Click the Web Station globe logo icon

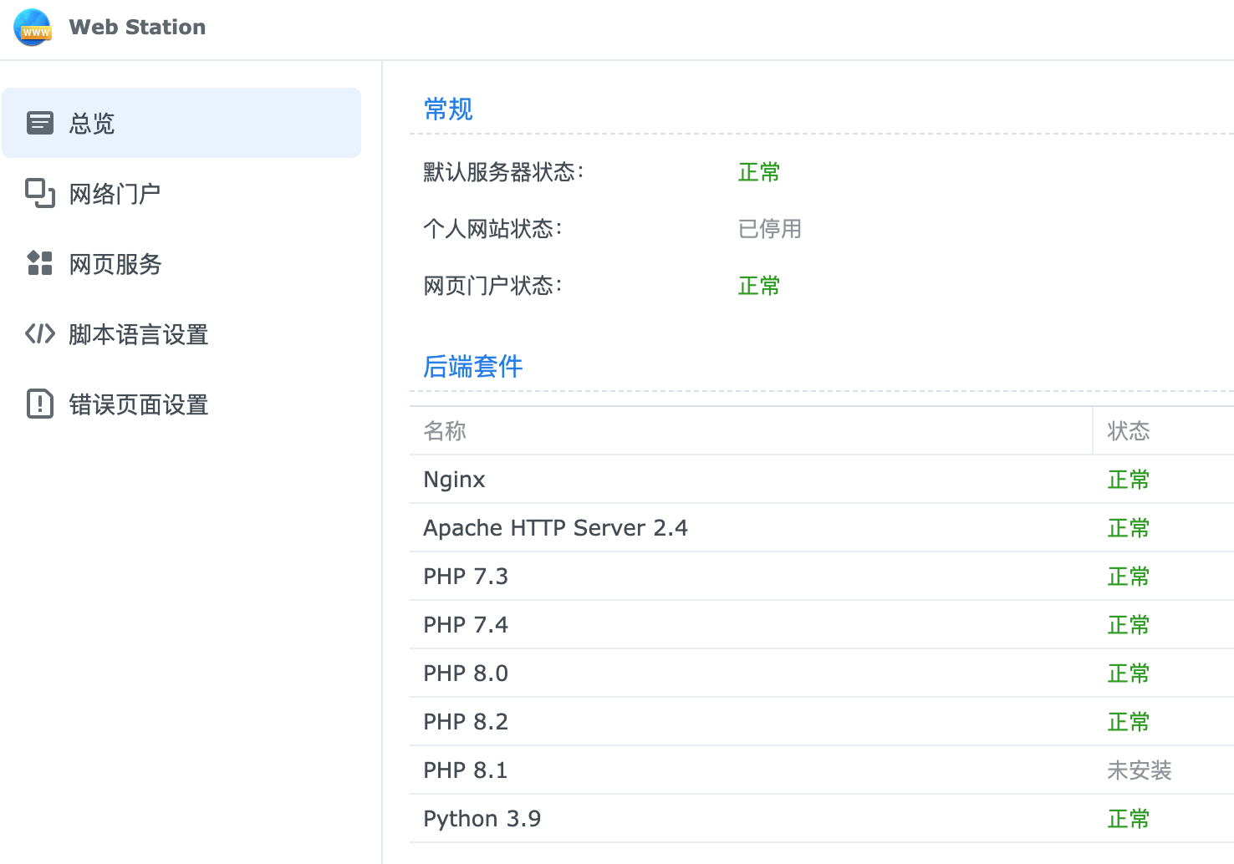tap(32, 27)
